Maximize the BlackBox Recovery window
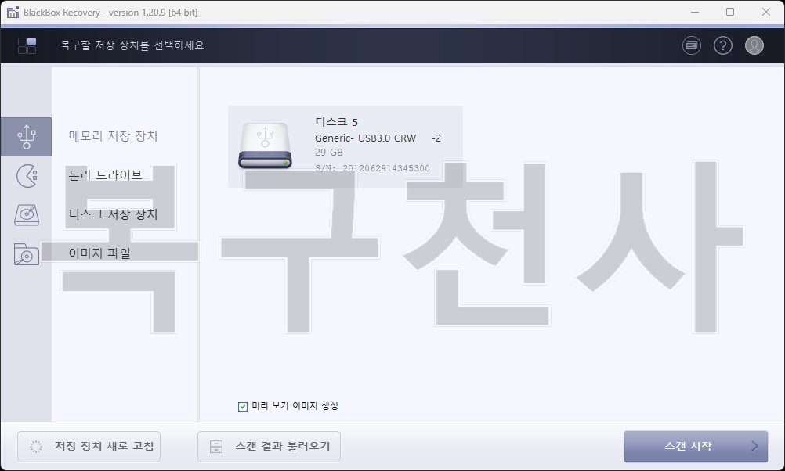 pos(730,12)
